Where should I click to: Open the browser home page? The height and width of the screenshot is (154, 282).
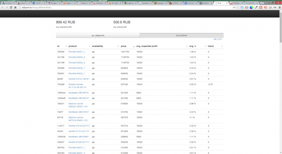coord(15,7)
